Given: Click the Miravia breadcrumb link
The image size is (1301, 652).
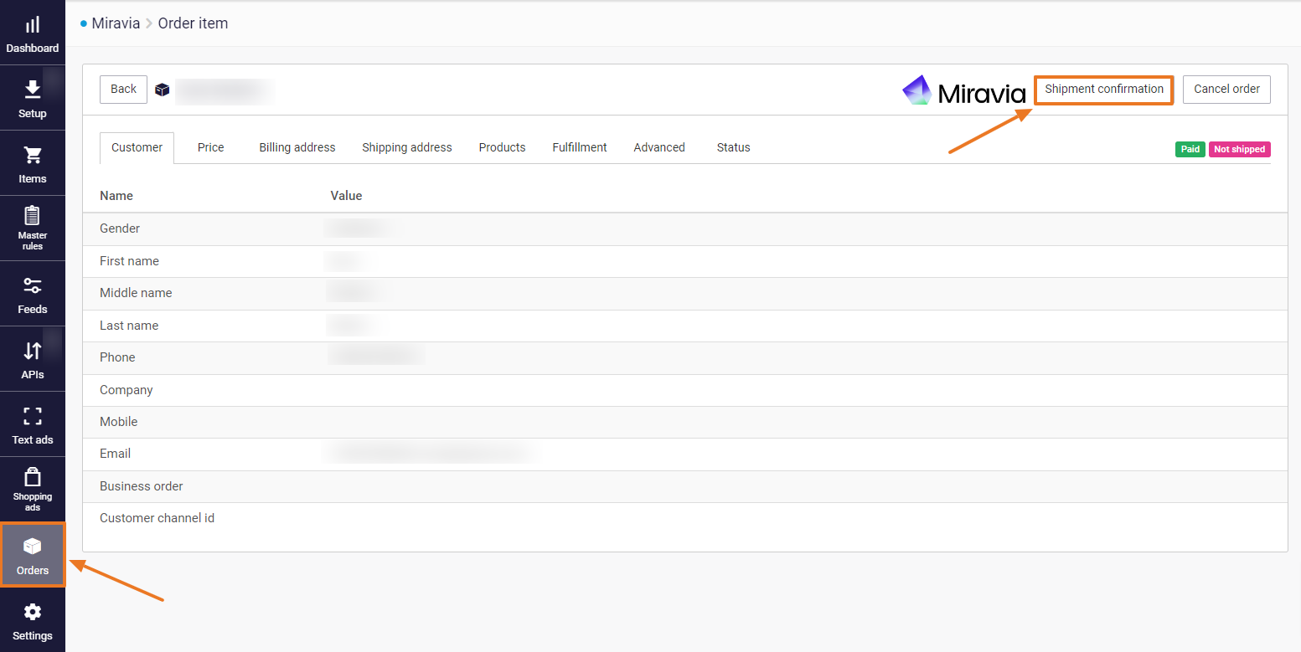Looking at the screenshot, I should (x=116, y=23).
